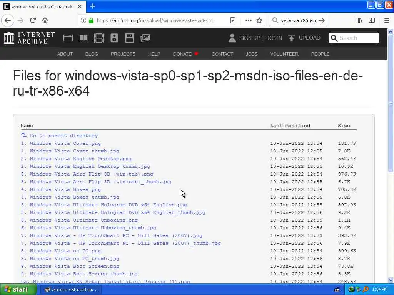The image size is (394, 295).
Task: Open the Software floppy disk icon
Action: 130,38
